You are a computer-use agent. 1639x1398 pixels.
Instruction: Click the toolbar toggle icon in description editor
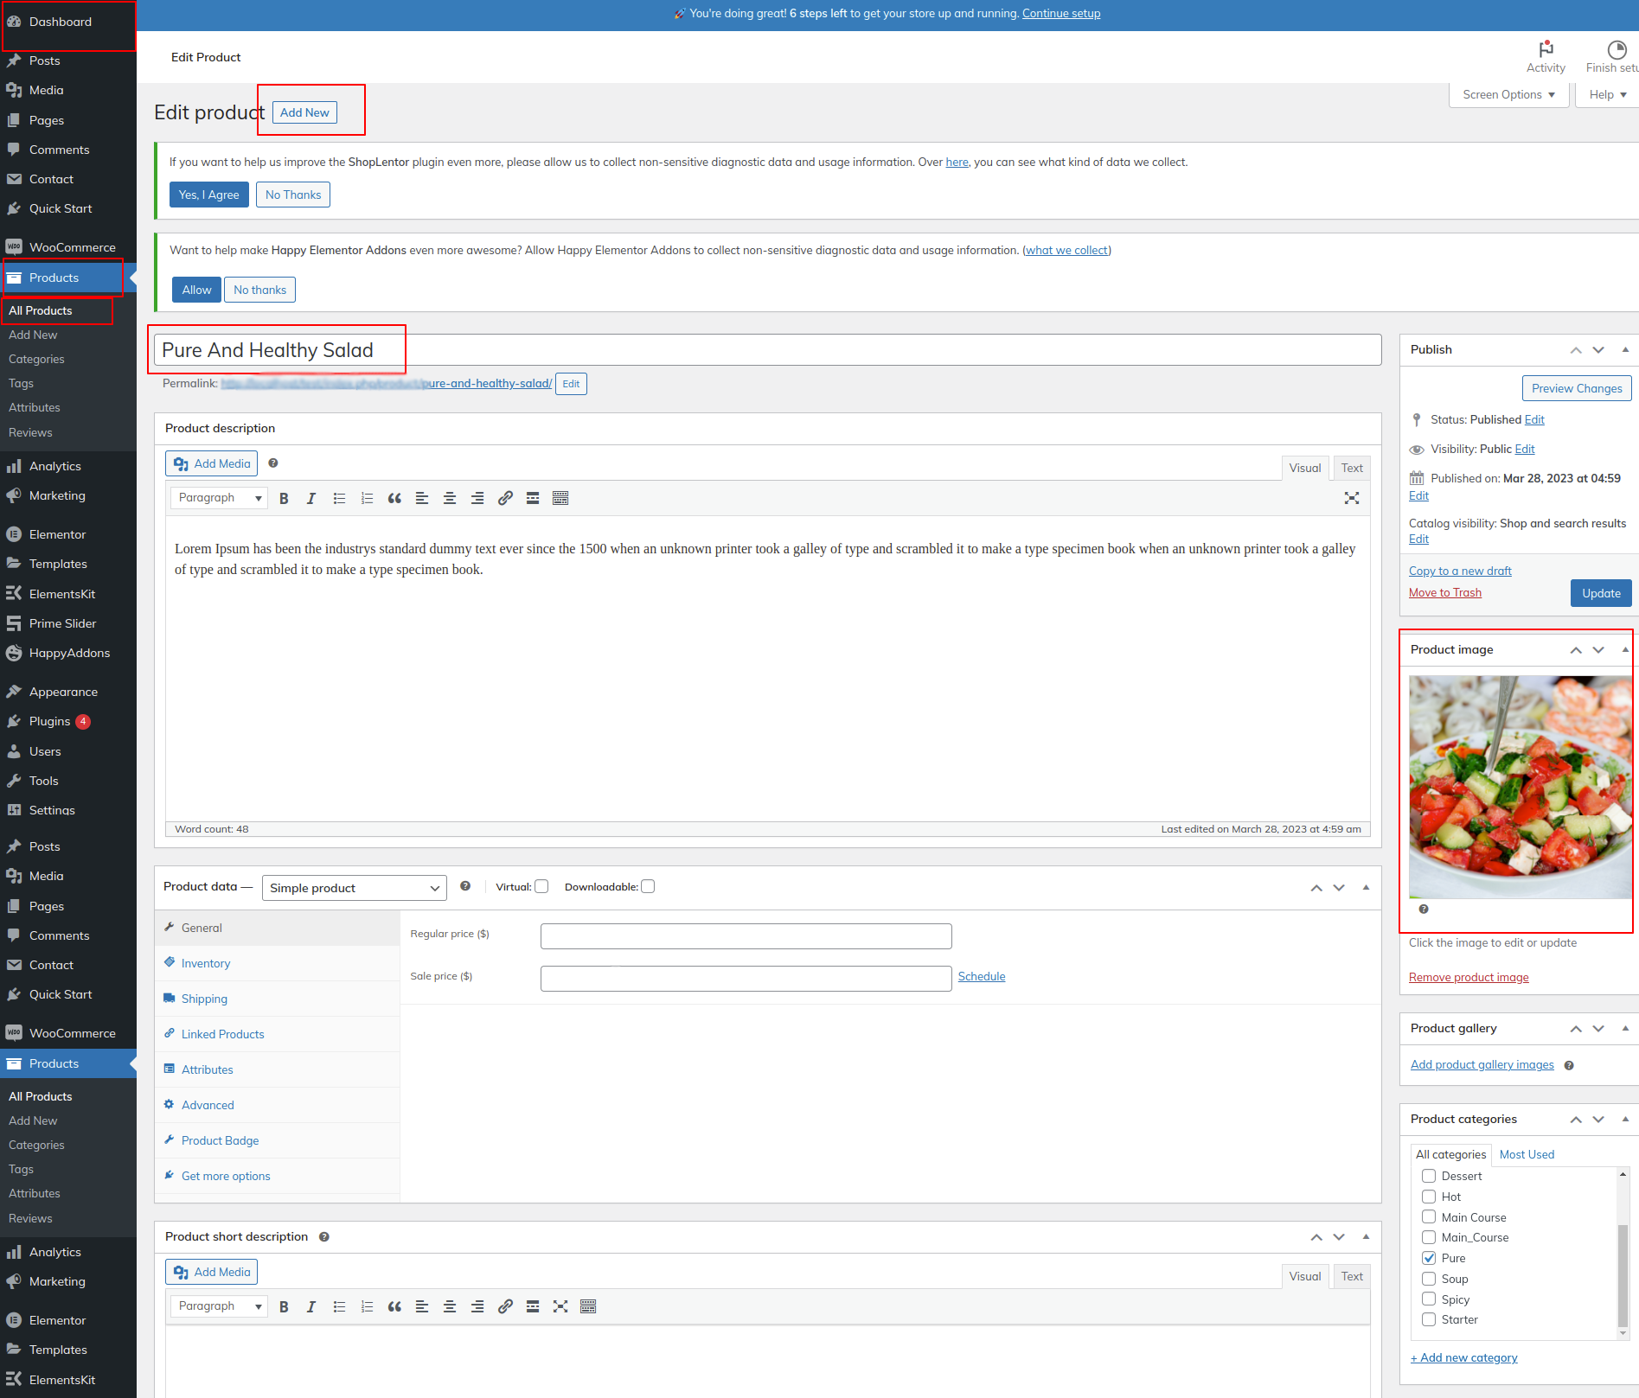coord(560,498)
